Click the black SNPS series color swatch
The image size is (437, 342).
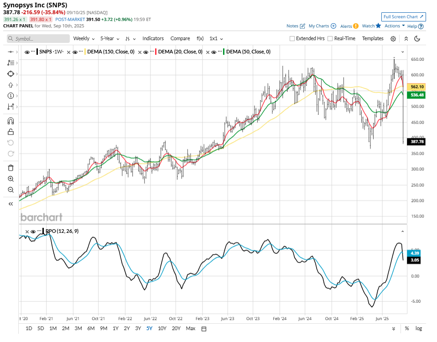click(37, 52)
